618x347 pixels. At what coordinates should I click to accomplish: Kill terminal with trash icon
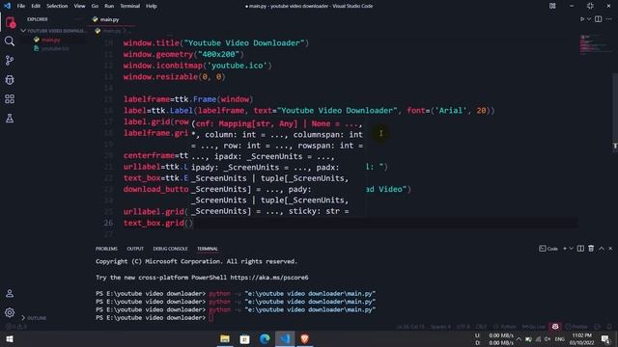click(x=591, y=249)
